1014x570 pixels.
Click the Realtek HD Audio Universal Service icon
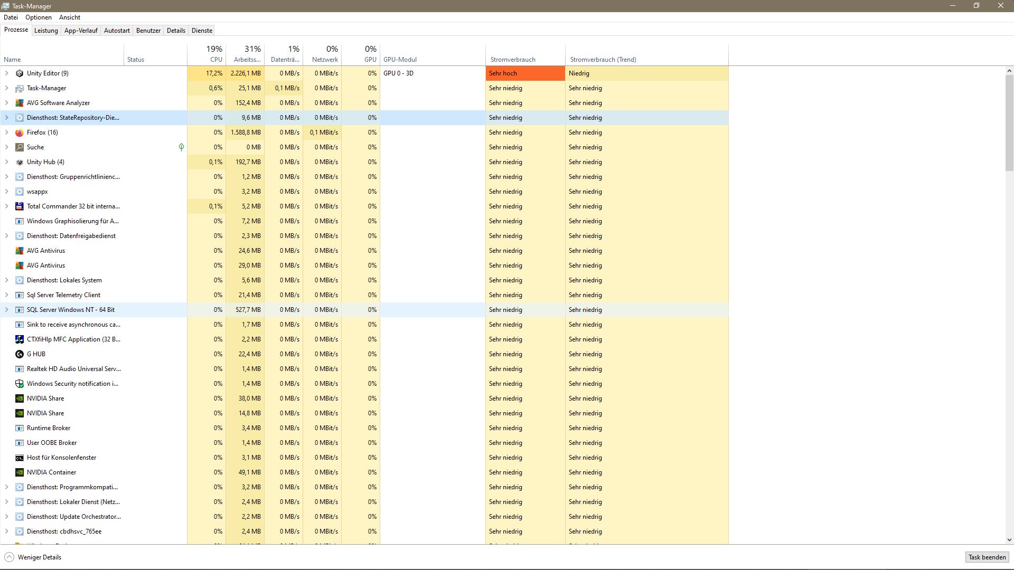(20, 368)
